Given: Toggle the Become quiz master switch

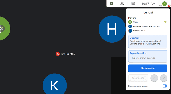Looking at the screenshot, I should pos(165,86).
